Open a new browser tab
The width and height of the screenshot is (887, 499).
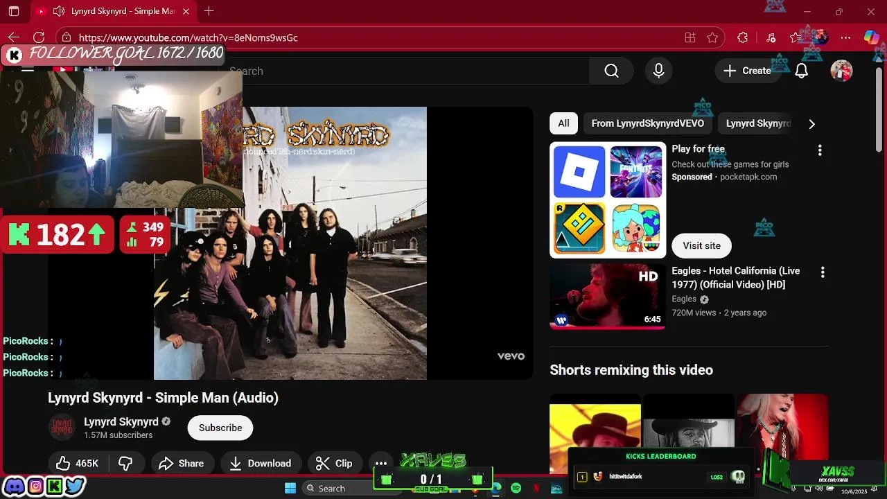[x=209, y=11]
